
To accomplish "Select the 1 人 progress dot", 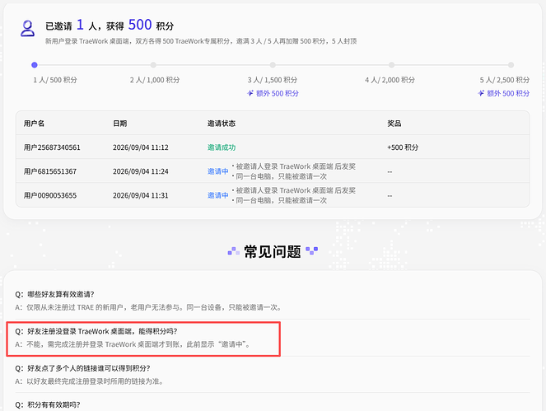I will (34, 65).
